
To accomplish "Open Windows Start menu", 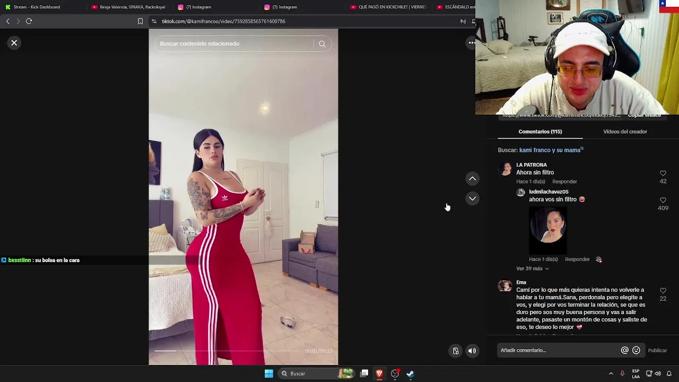I will click(x=269, y=374).
